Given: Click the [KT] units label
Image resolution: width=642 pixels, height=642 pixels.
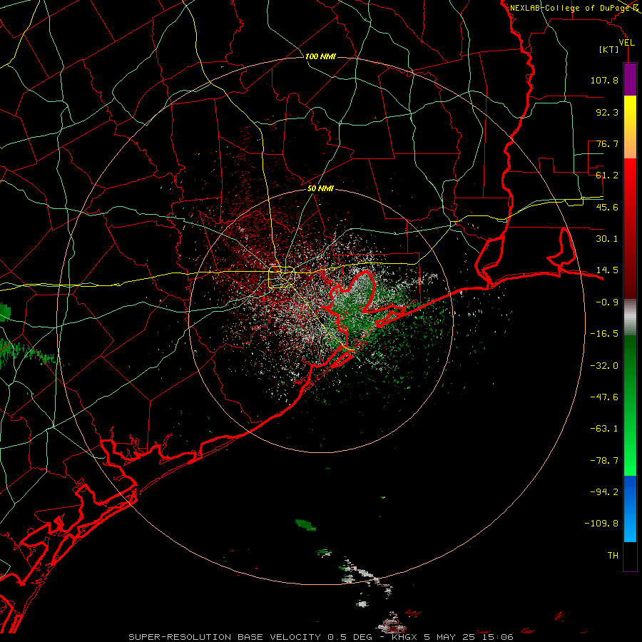Looking at the screenshot, I should pos(608,49).
